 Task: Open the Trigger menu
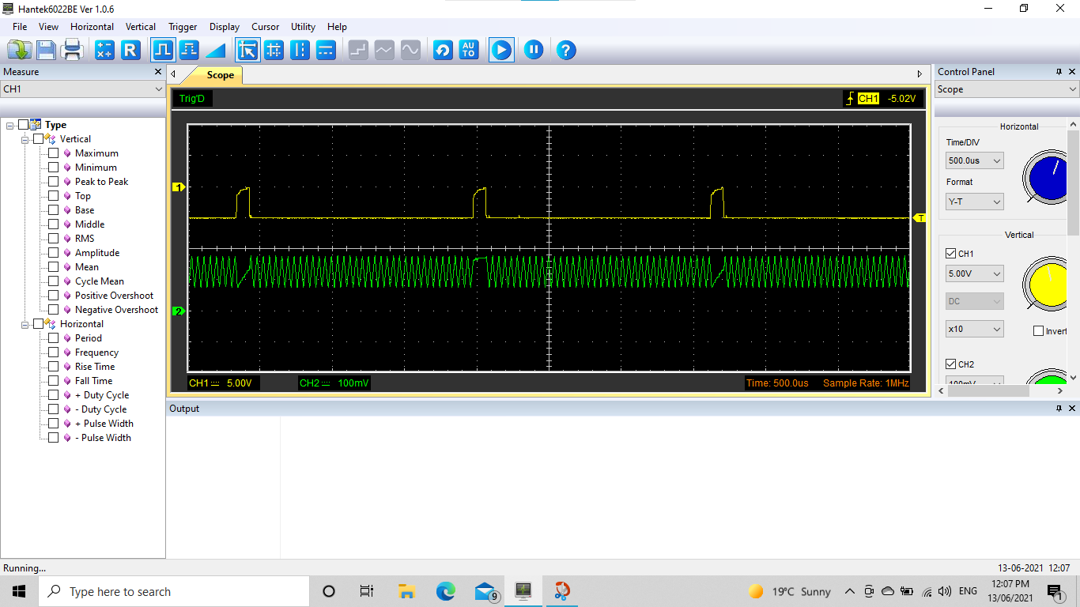click(183, 27)
